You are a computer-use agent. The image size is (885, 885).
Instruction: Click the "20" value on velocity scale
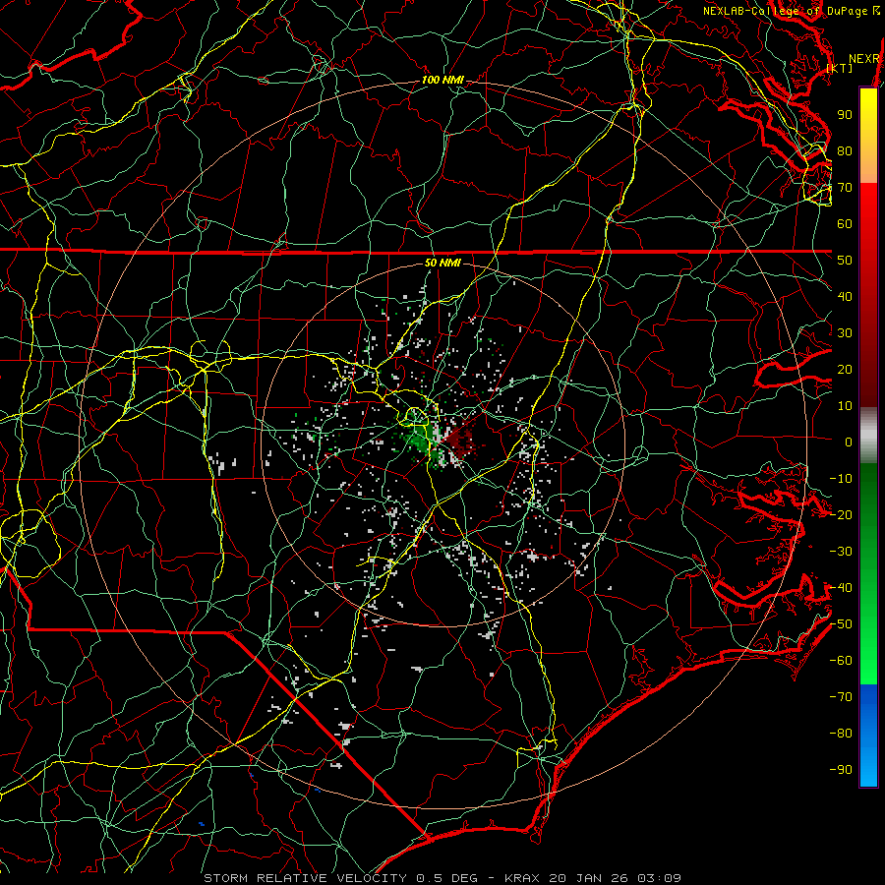(845, 369)
